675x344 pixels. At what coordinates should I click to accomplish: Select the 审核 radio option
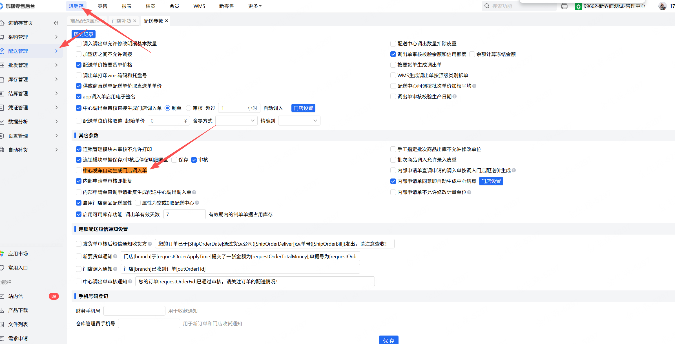pyautogui.click(x=189, y=108)
